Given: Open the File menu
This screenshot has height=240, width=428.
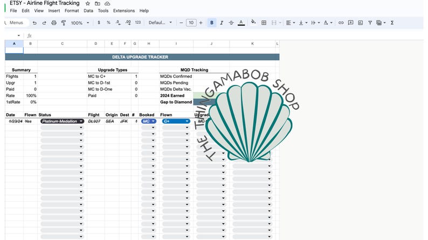Looking at the screenshot, I should tap(13, 11).
